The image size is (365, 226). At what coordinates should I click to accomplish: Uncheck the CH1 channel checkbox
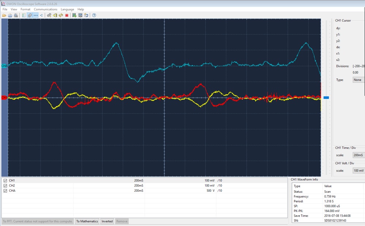5,180
